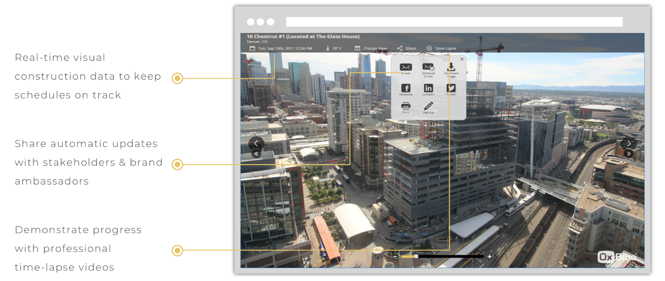This screenshot has height=281, width=665.
Task: Open the Change View menu
Action: [371, 48]
